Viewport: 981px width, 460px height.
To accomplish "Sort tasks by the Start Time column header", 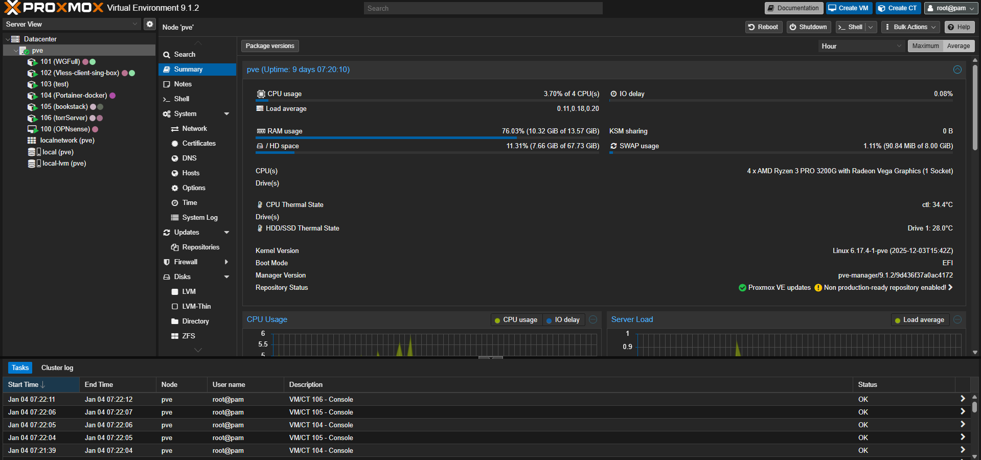I will (41, 385).
